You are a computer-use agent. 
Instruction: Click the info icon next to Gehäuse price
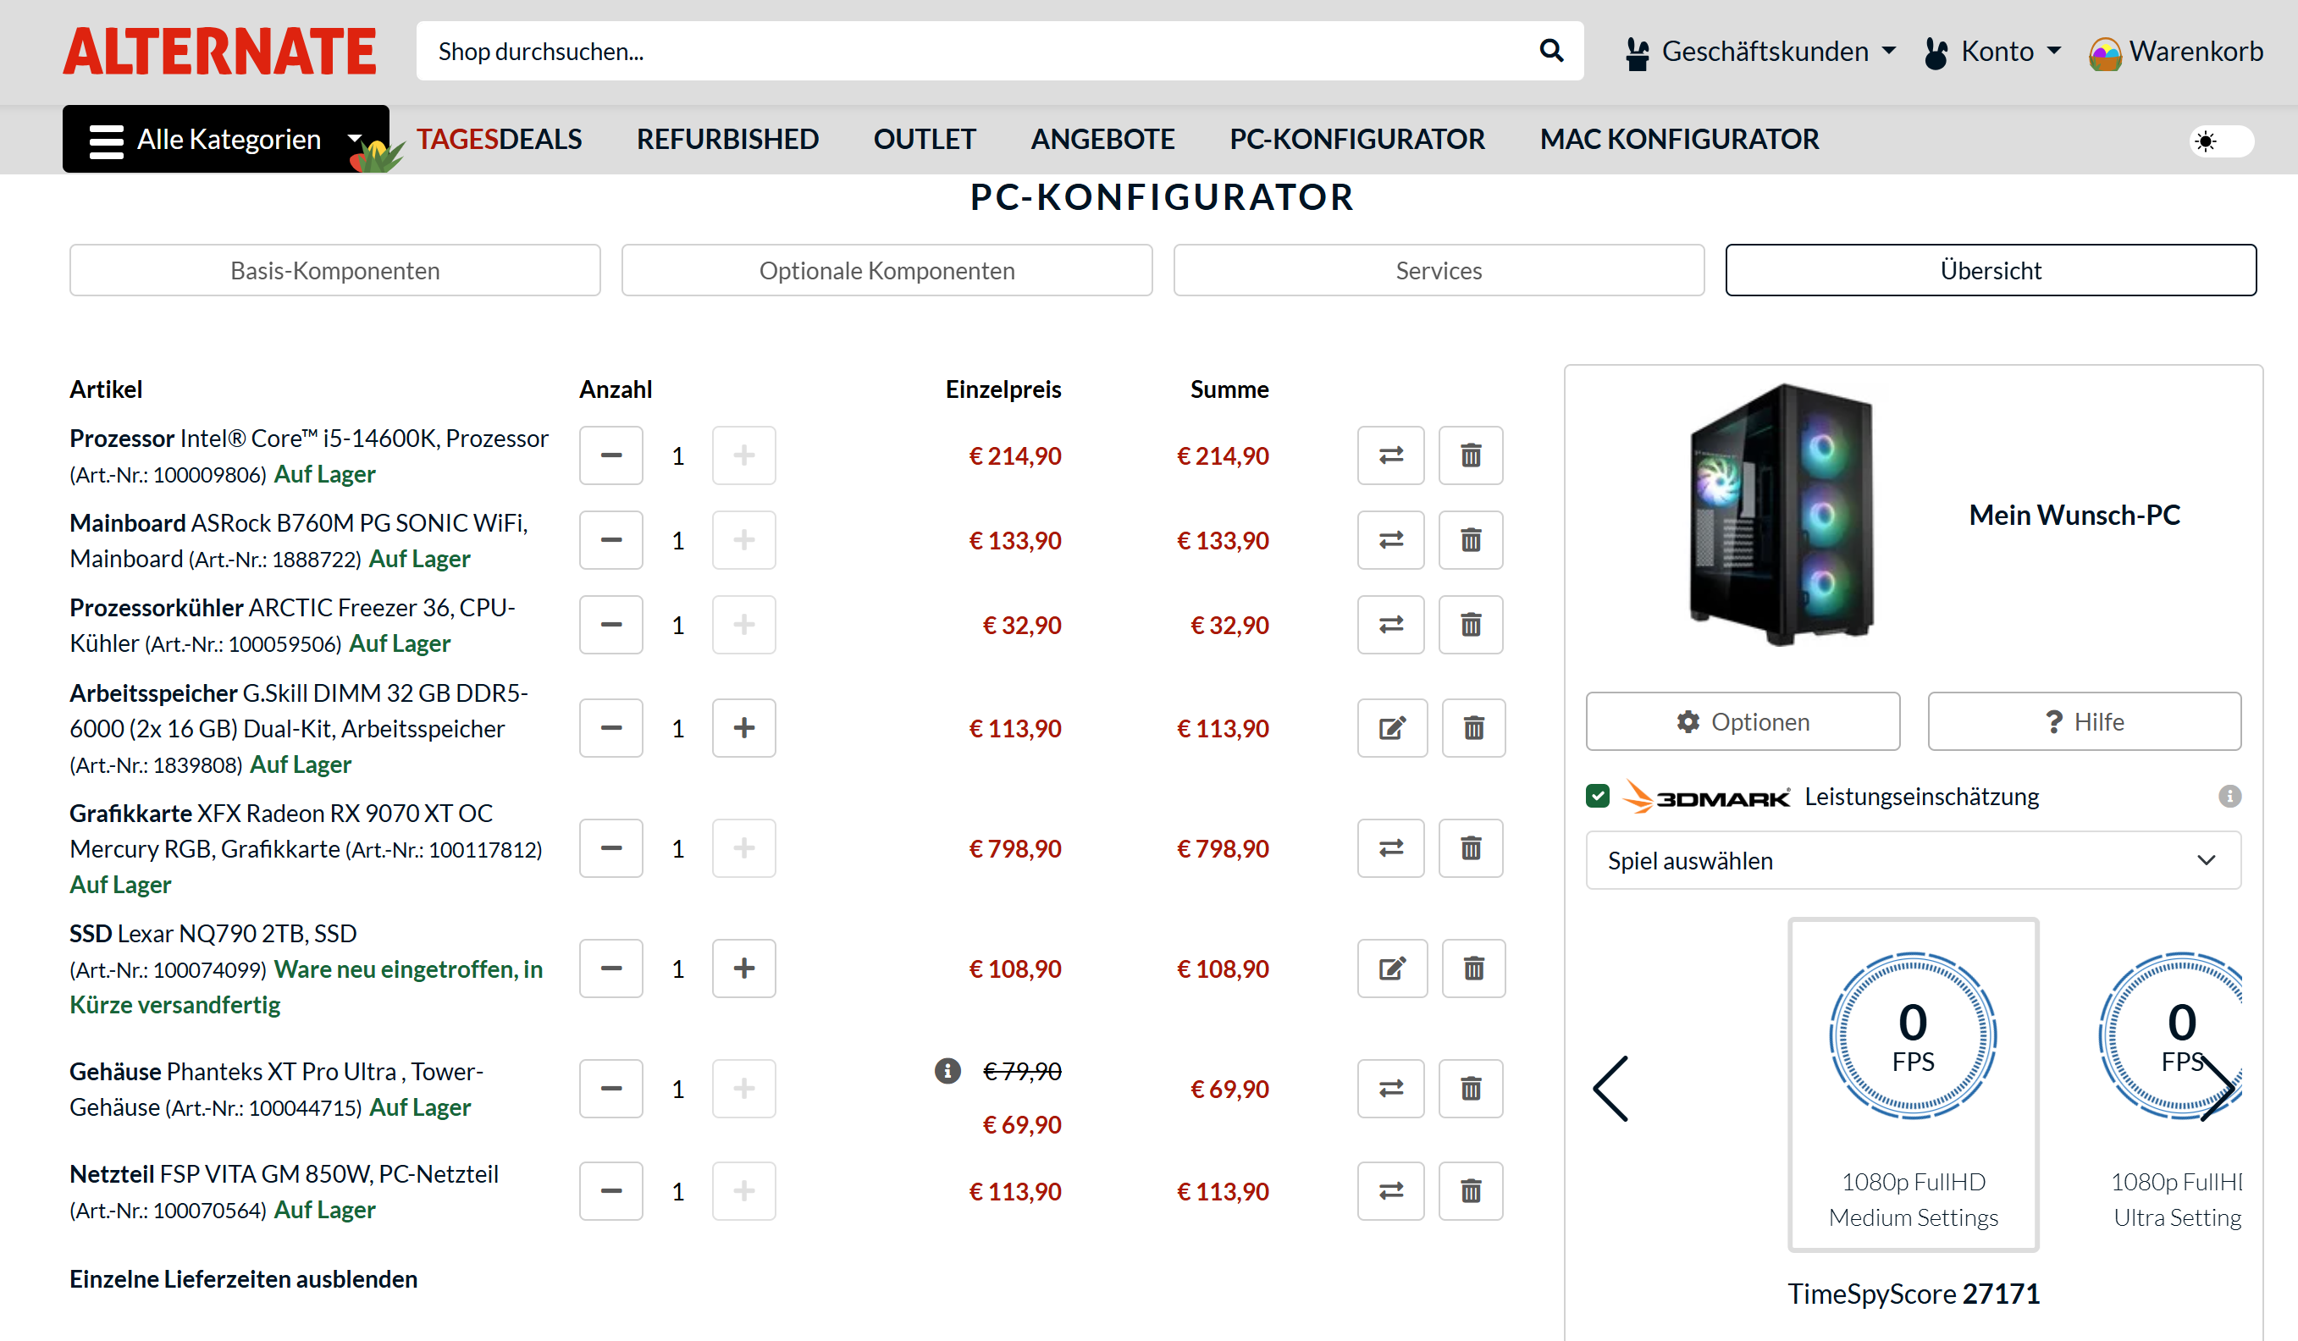[x=947, y=1071]
